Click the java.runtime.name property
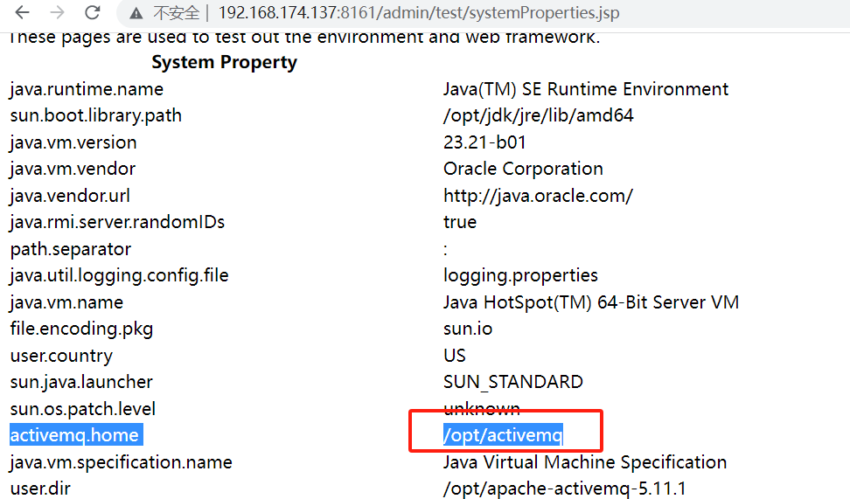This screenshot has height=499, width=850. tap(87, 89)
